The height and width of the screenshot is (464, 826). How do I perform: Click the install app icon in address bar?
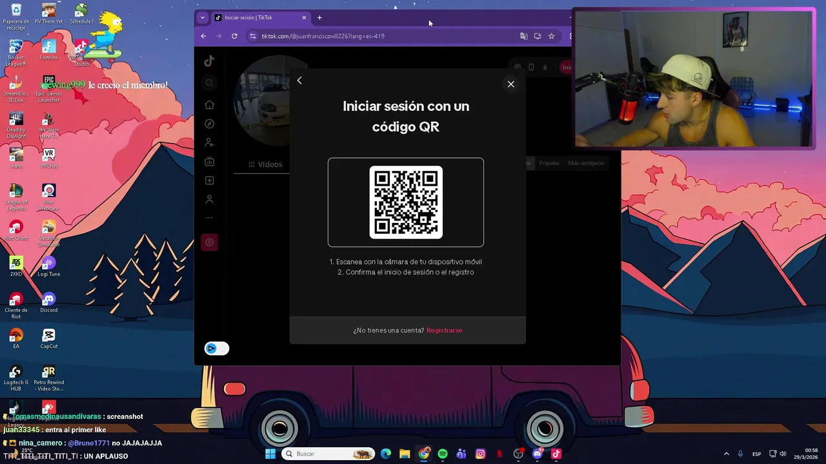click(538, 36)
